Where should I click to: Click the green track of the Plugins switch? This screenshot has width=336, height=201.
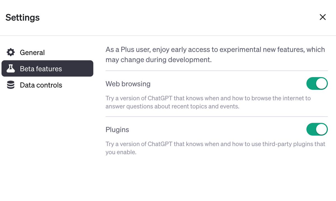point(311,129)
